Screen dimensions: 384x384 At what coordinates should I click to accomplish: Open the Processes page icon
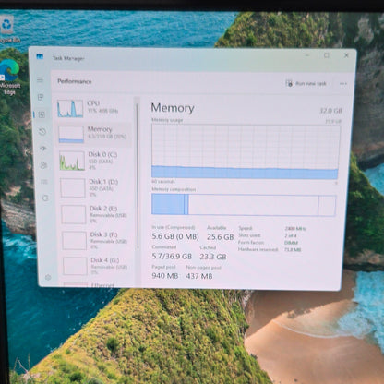(x=41, y=97)
